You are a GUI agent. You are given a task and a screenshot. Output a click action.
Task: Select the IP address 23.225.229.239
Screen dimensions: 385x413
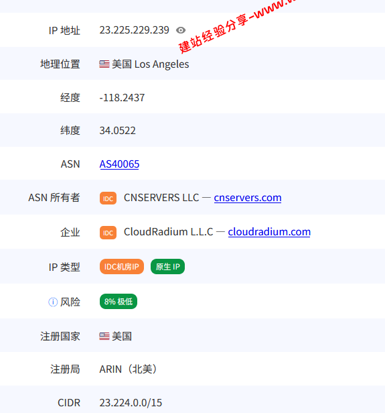134,30
